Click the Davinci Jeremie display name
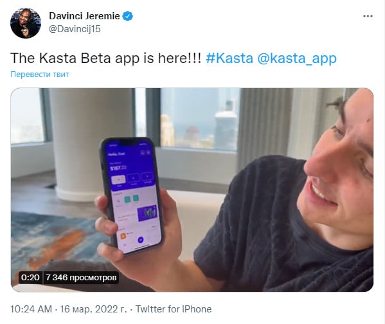The image size is (385, 324). pyautogui.click(x=84, y=16)
